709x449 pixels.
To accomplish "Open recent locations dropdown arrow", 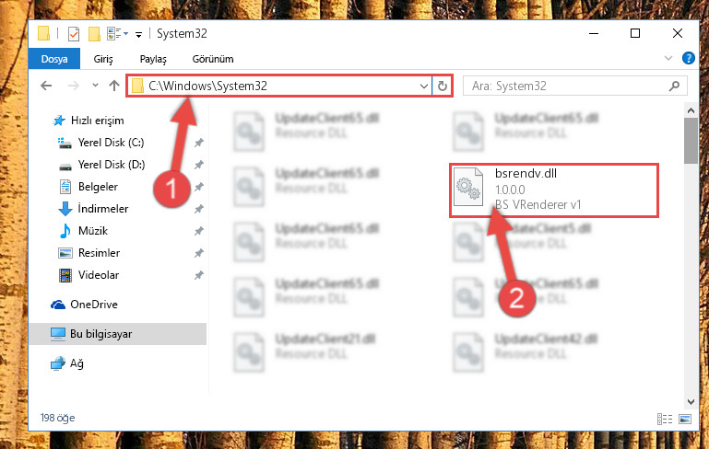I will click(95, 85).
